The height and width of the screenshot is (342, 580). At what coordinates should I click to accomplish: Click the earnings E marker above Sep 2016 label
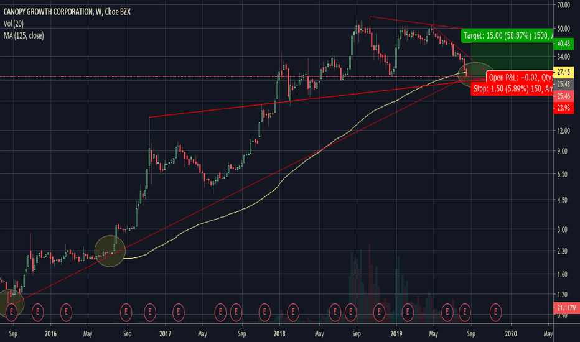pos(126,312)
